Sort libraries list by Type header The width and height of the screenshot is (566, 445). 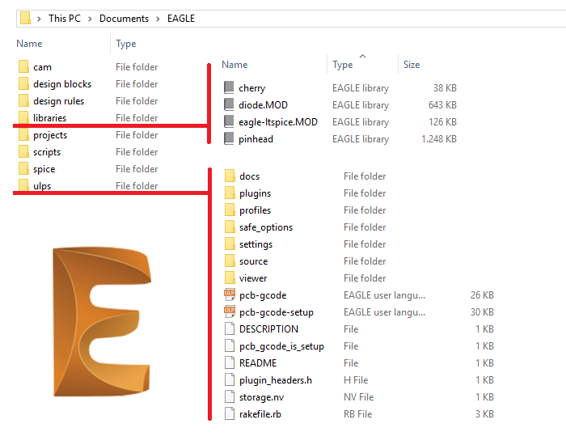tap(343, 65)
